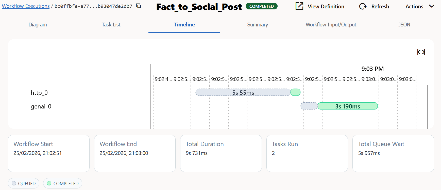This screenshot has width=441, height=190.
Task: Copy the workflow execution ID
Action: [x=138, y=6]
